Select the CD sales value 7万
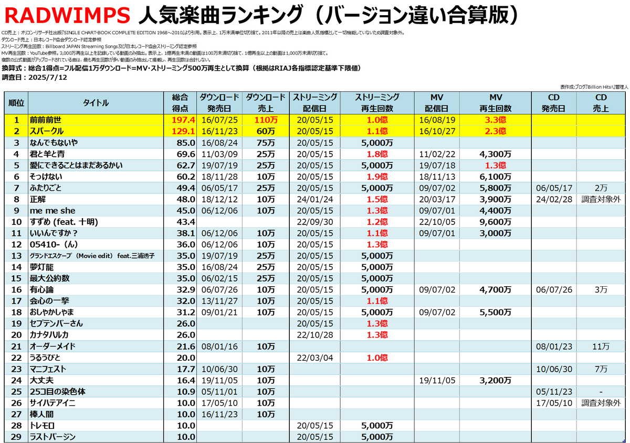The image size is (630, 443). pos(602,369)
